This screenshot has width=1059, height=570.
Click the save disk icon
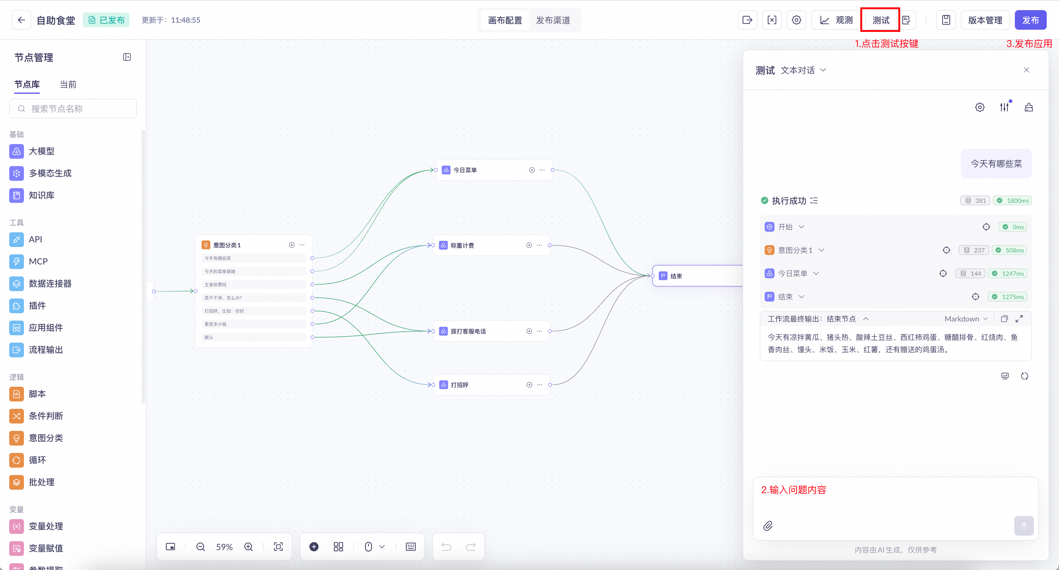coord(946,20)
